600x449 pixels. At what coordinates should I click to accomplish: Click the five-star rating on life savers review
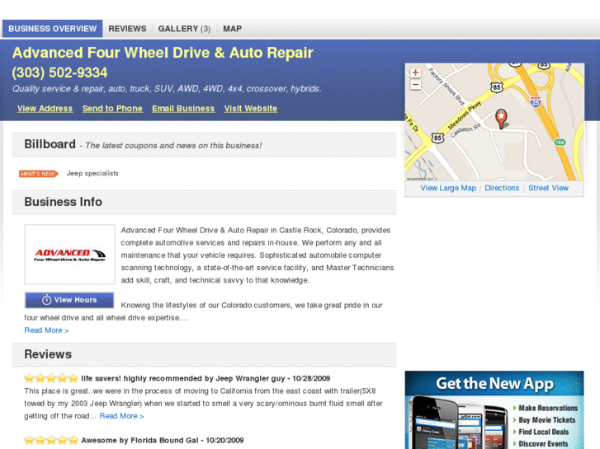[x=51, y=378]
